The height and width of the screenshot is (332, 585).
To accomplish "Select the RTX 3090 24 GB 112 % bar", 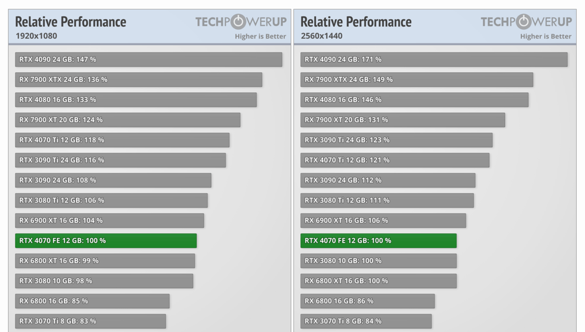I will pyautogui.click(x=388, y=180).
